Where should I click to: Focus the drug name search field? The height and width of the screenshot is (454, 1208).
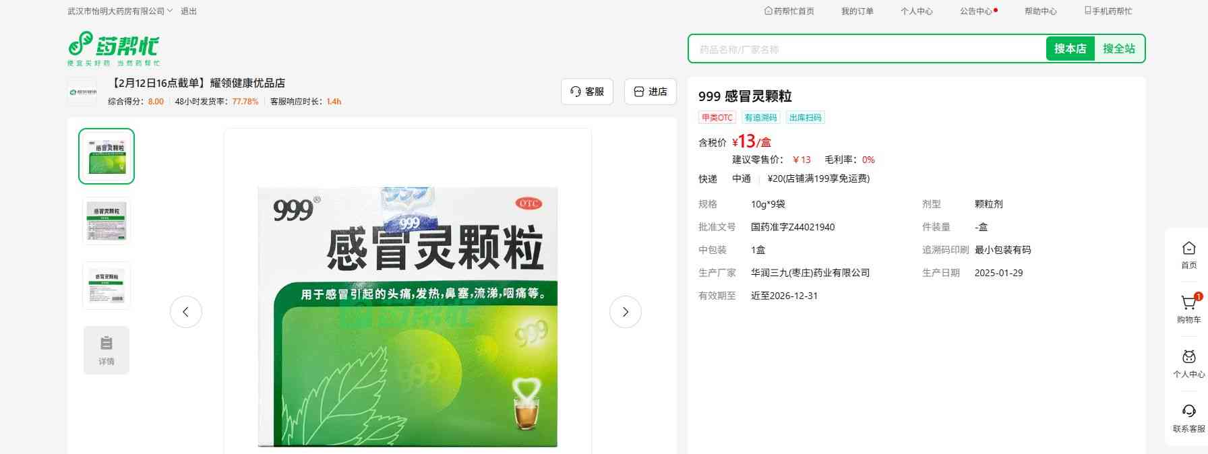click(x=866, y=49)
